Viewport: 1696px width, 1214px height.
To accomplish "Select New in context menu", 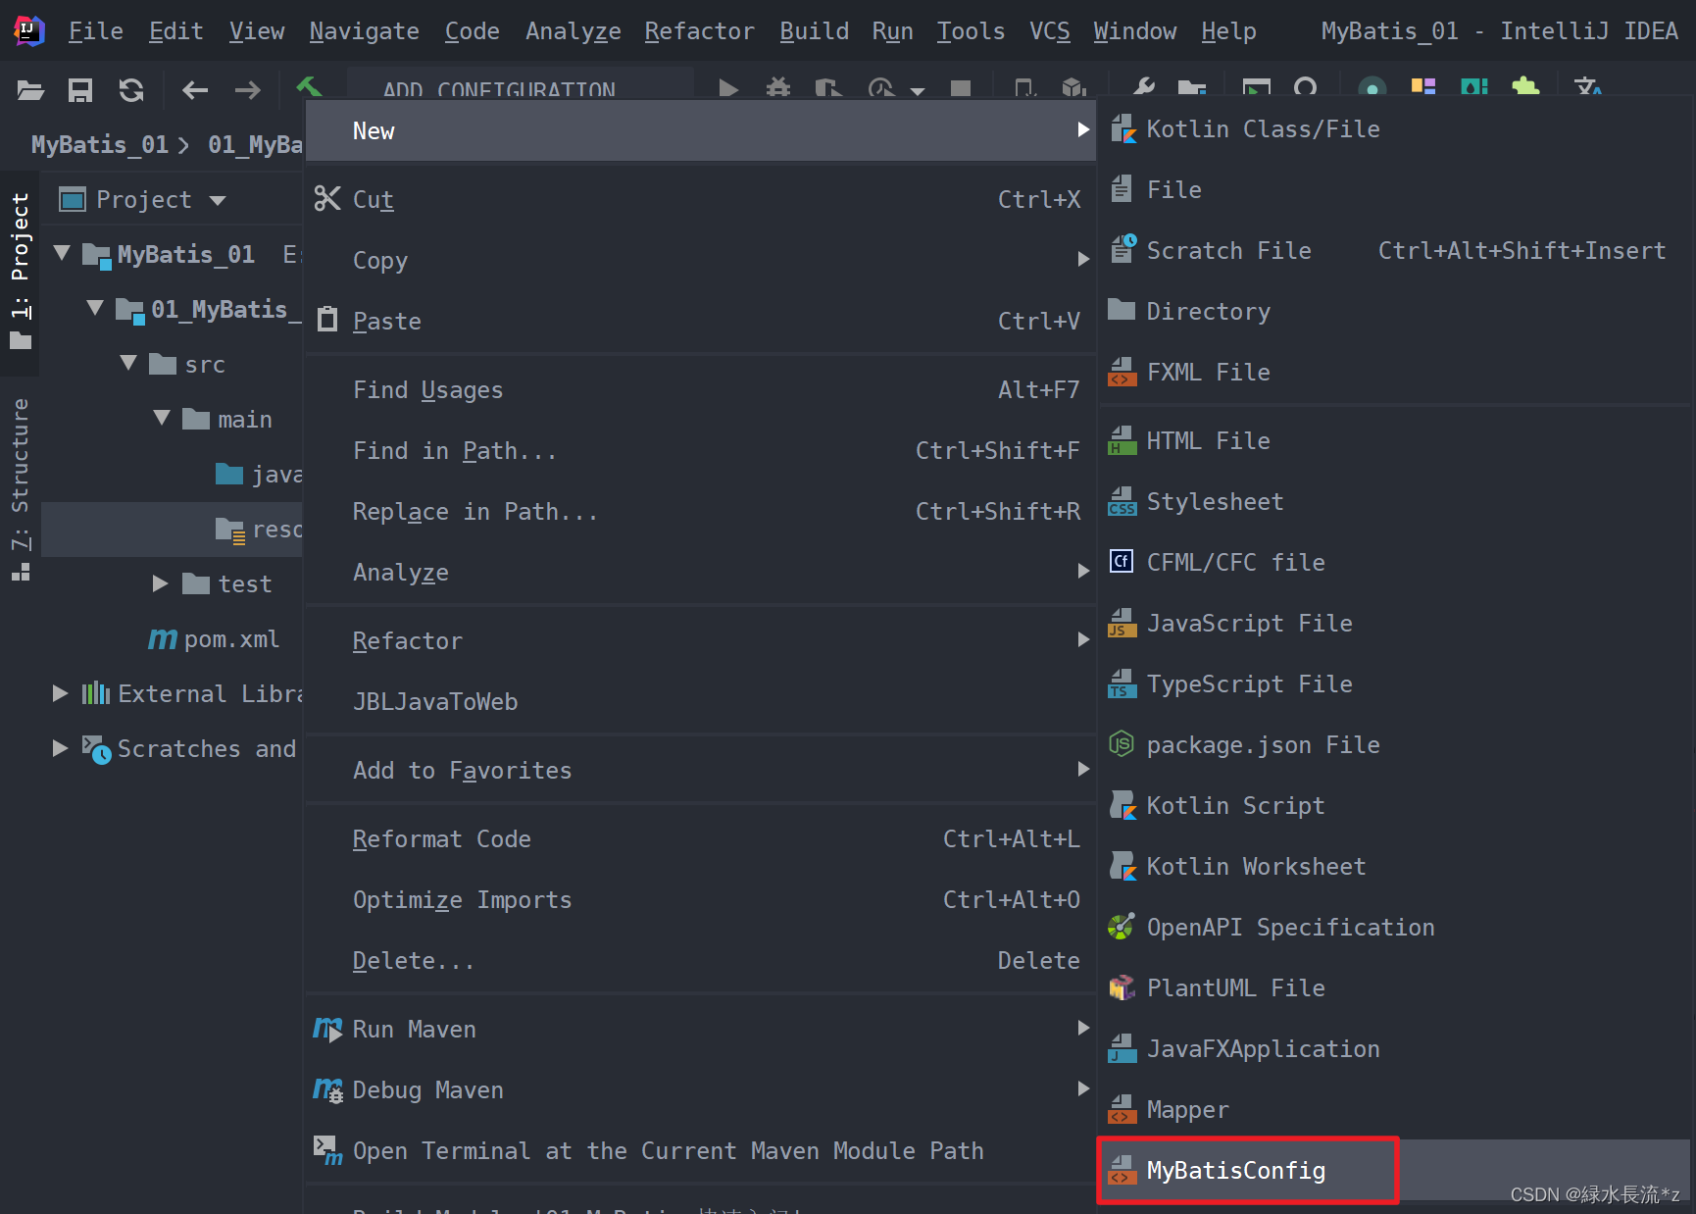I will point(700,130).
